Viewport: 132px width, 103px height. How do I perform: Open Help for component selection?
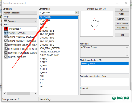(x=122, y=35)
